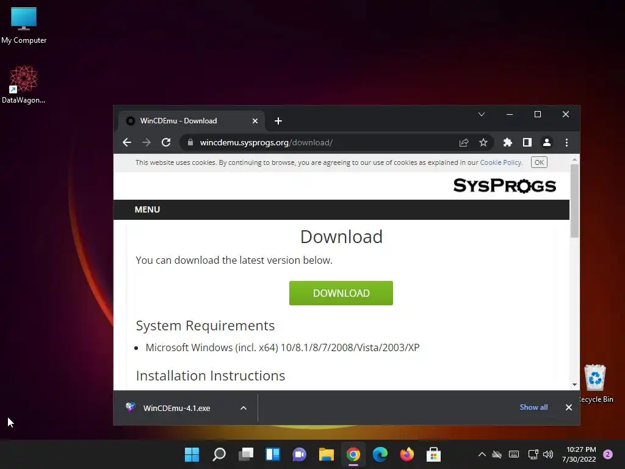Open taskbar Search magnifier
Image resolution: width=625 pixels, height=469 pixels.
[x=219, y=454]
